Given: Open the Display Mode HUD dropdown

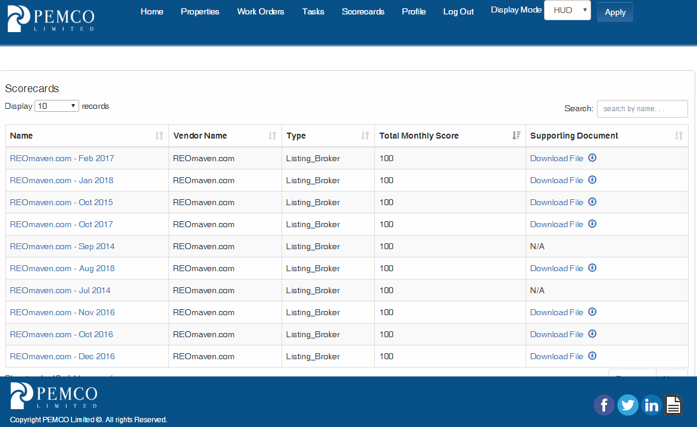Looking at the screenshot, I should pos(567,10).
